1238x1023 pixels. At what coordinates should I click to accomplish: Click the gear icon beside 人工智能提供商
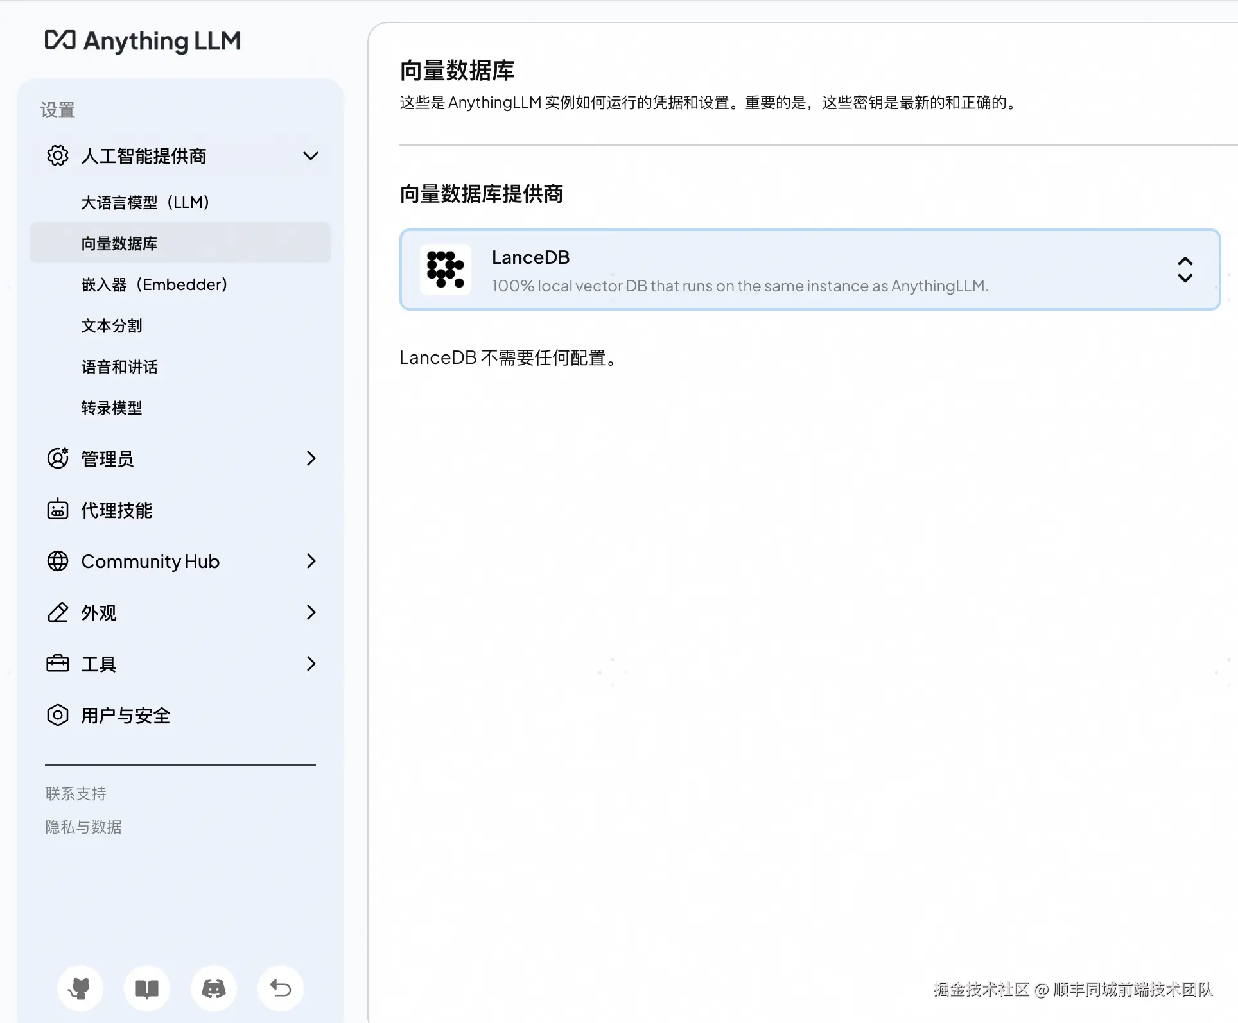pyautogui.click(x=58, y=155)
